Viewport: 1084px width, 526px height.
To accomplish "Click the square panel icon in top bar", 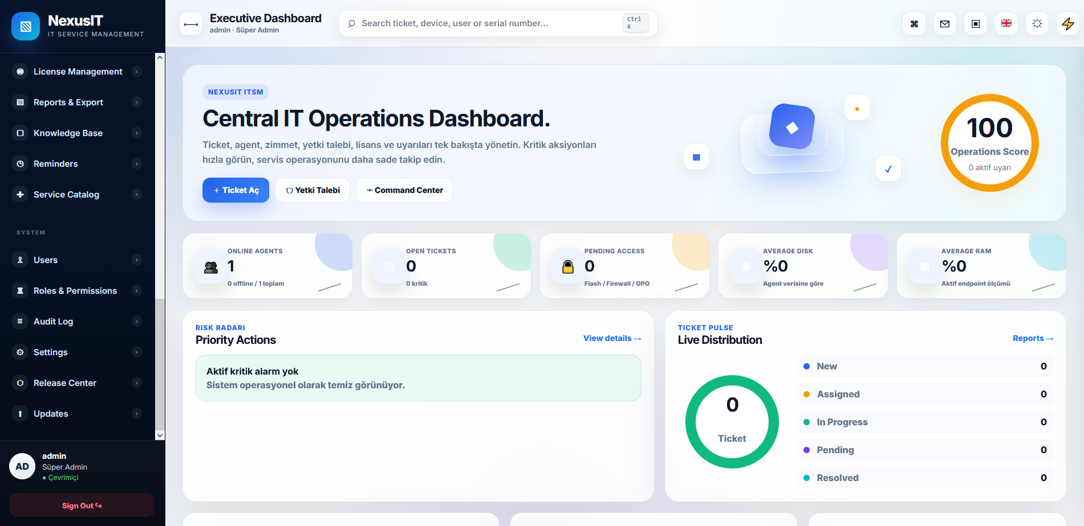I will [x=976, y=24].
